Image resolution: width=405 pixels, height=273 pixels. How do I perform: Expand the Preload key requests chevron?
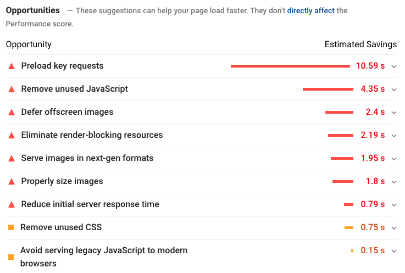[394, 66]
